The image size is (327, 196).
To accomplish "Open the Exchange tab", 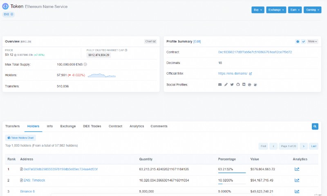I will 68,126.
